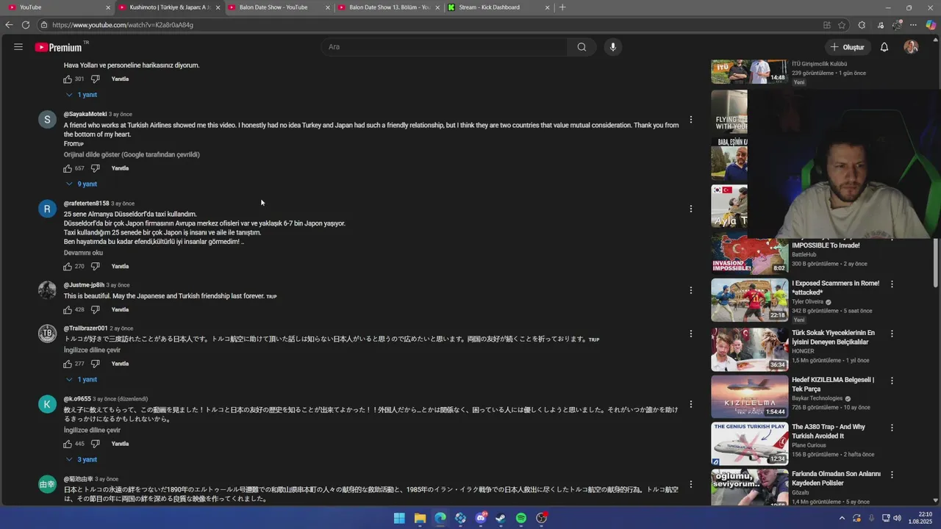
Task: Open @rafeterten8158 channel username link
Action: [x=86, y=204]
